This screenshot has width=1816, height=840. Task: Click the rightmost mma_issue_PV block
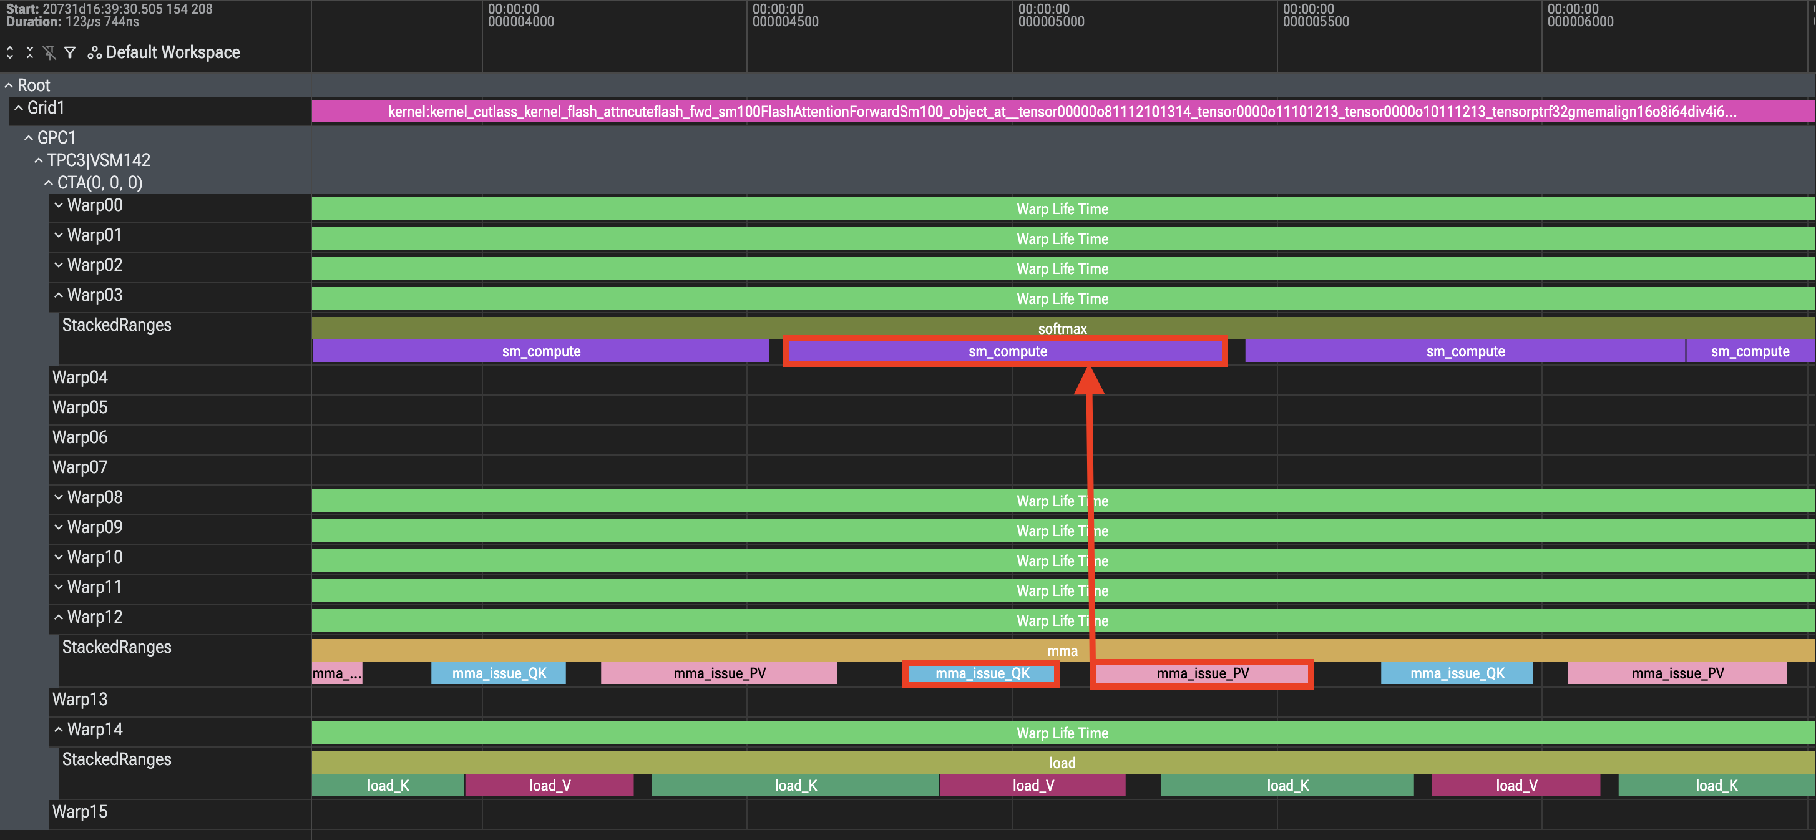(1677, 673)
